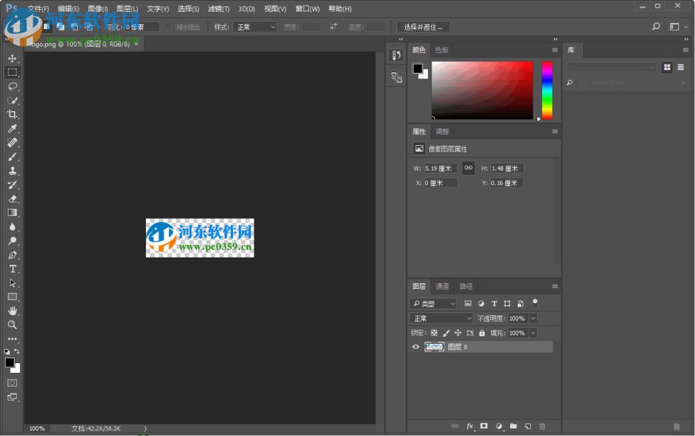Open the 滤镜 menu
Viewport: 695px width, 436px height.
218,8
